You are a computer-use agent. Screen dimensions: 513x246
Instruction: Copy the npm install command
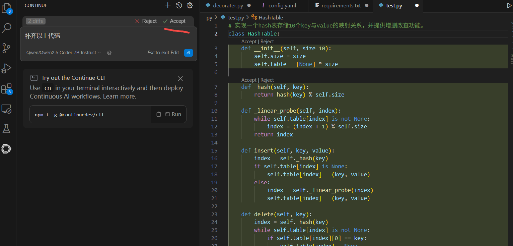click(x=159, y=114)
